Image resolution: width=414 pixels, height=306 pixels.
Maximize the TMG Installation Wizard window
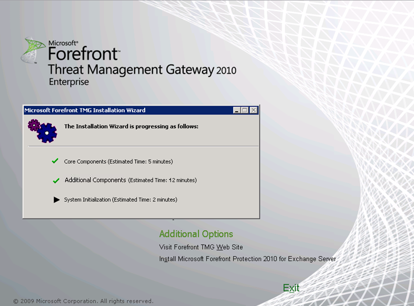[244, 111]
